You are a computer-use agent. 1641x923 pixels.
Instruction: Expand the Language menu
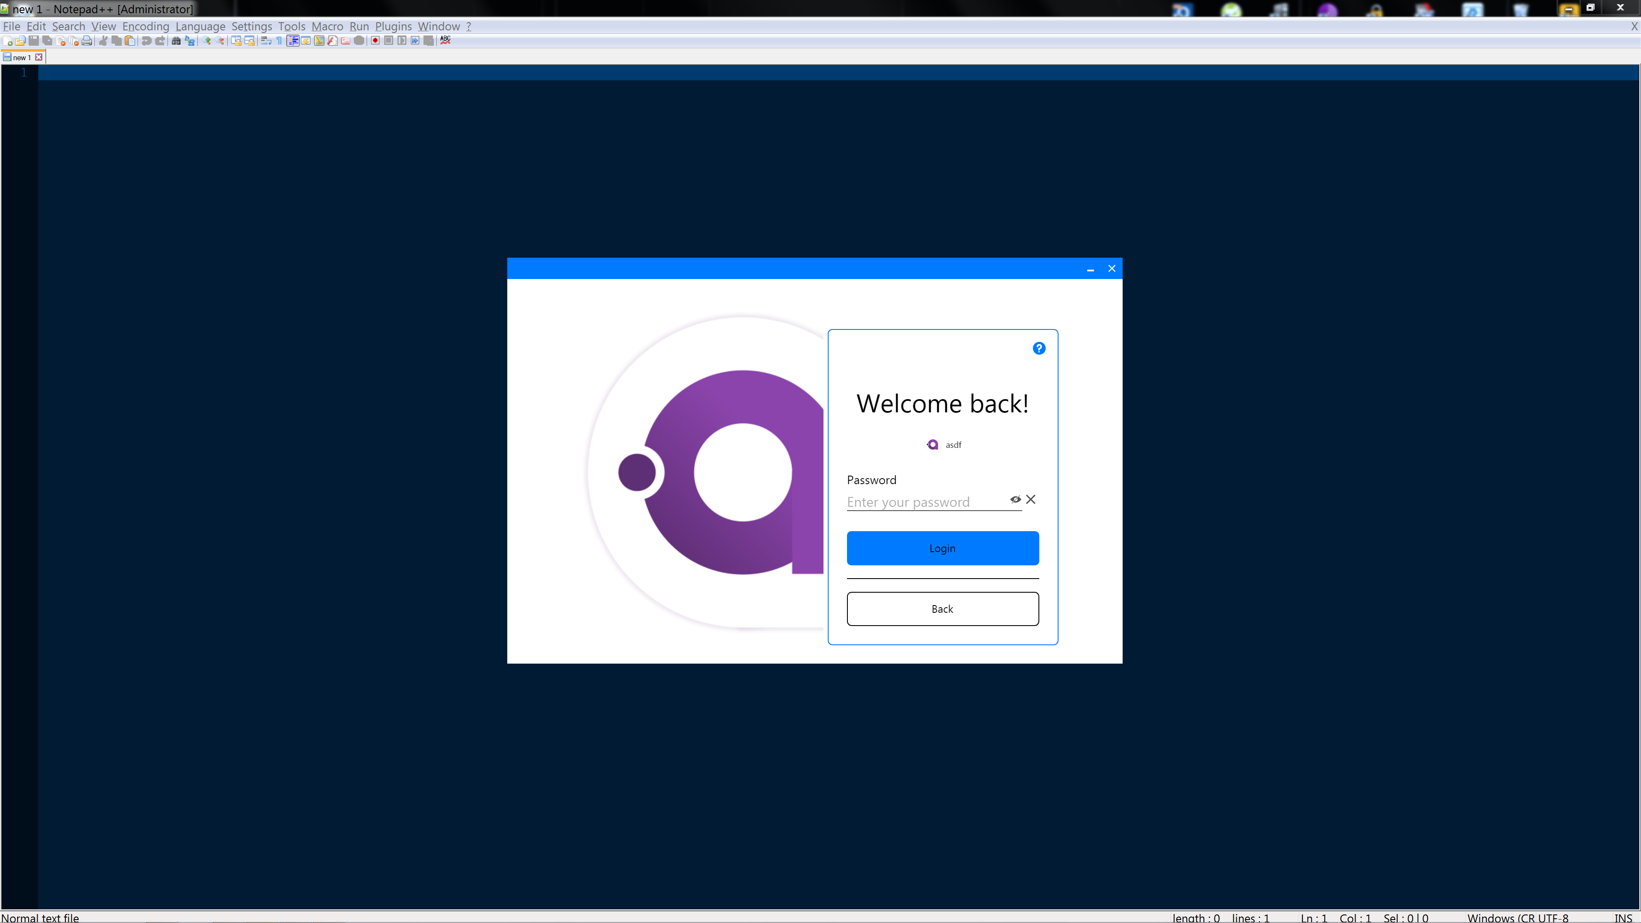pos(200,26)
